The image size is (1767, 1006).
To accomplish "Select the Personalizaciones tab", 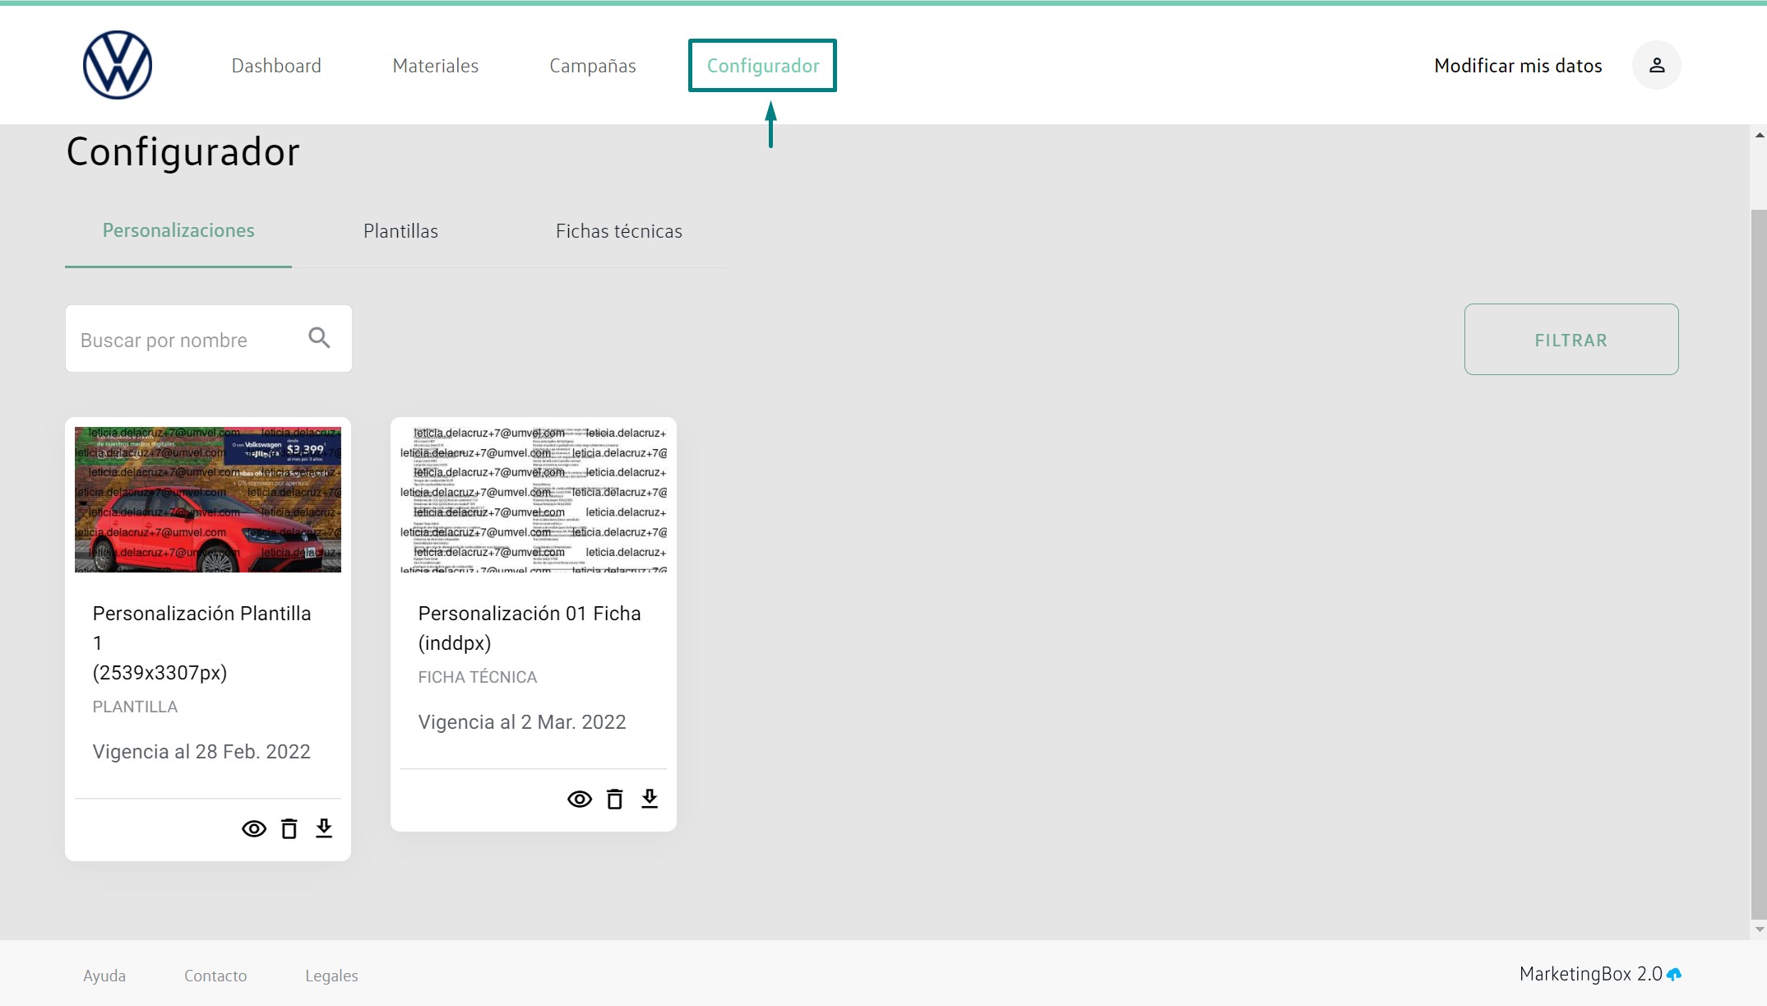I will tap(178, 230).
